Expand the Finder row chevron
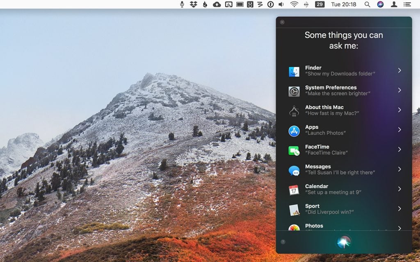The image size is (420, 262). 399,70
